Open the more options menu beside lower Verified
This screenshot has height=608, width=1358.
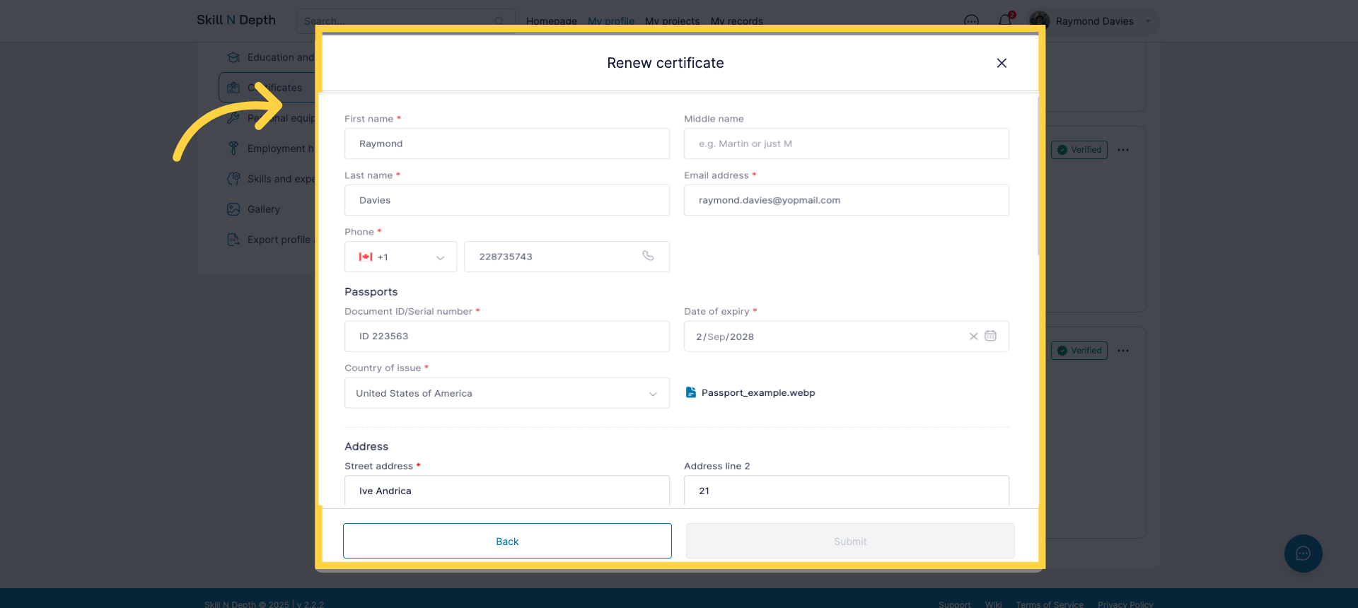(1123, 351)
